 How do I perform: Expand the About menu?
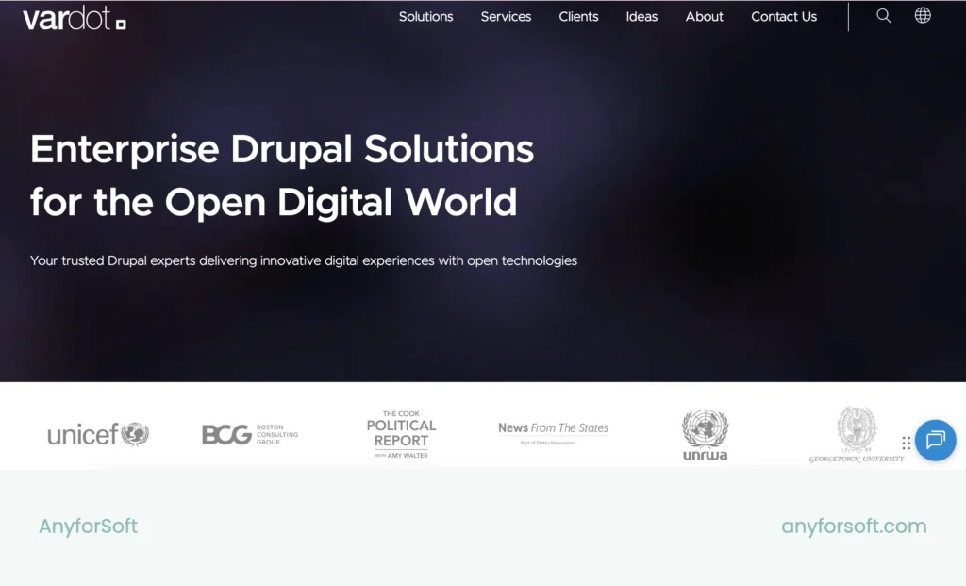pos(704,17)
